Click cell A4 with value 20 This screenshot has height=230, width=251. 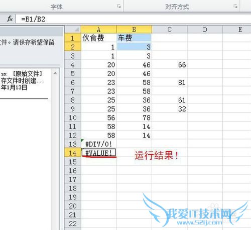pos(98,64)
